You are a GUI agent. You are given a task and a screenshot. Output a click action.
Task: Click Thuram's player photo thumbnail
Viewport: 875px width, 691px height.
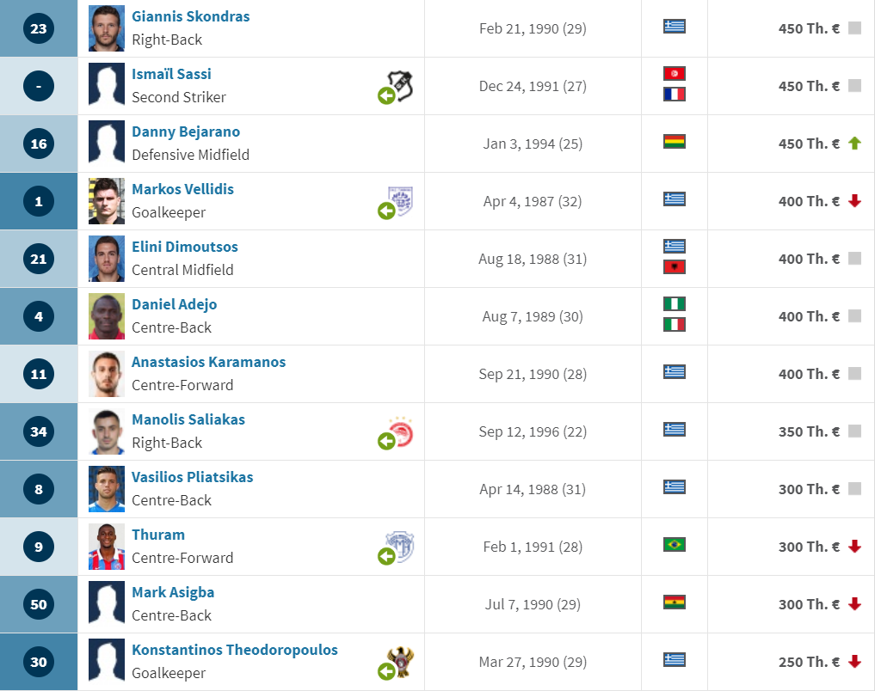pyautogui.click(x=107, y=547)
